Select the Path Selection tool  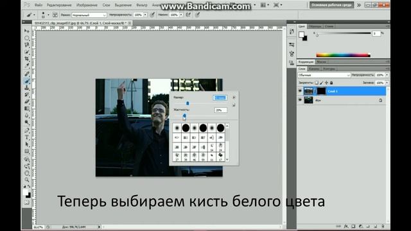coord(27,144)
